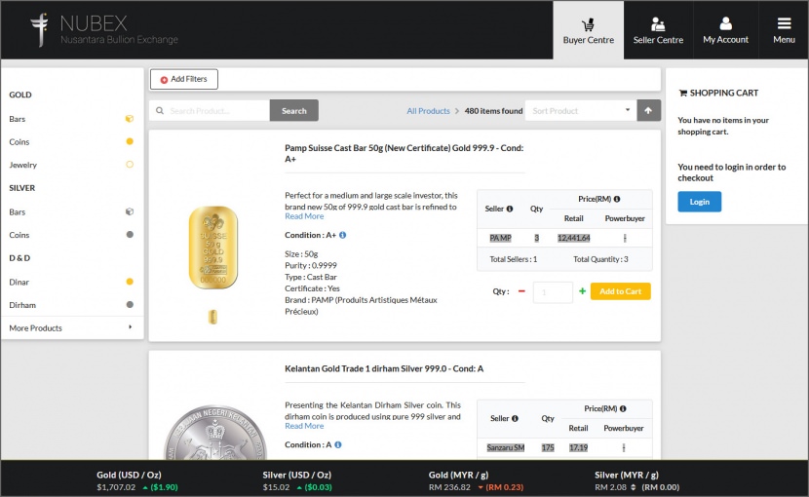This screenshot has width=809, height=497.
Task: Click the Kelantan silver coin image
Action: [215, 433]
